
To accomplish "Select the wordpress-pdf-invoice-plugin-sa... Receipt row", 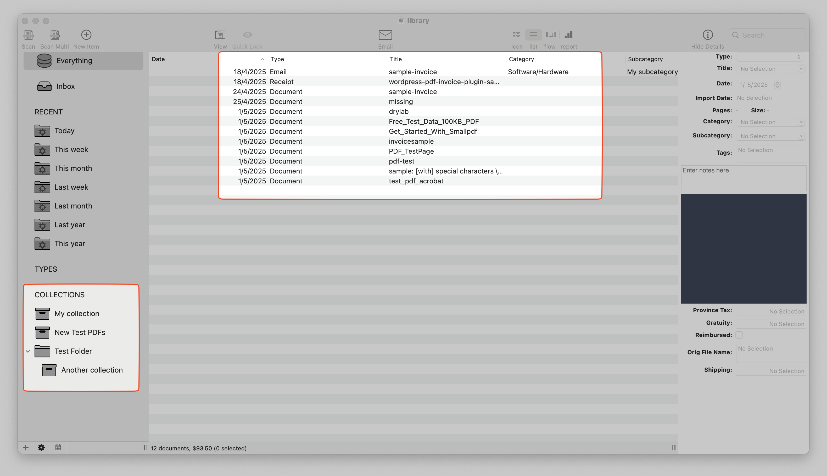I will click(413, 82).
